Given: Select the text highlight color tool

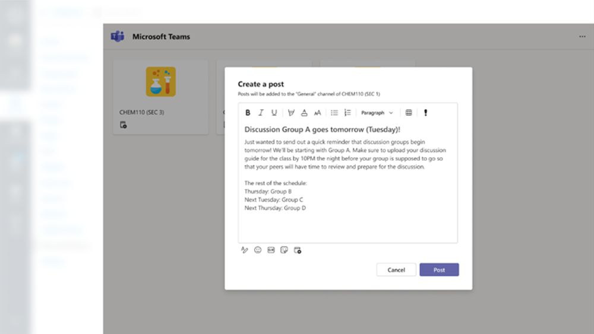Looking at the screenshot, I should pyautogui.click(x=291, y=113).
